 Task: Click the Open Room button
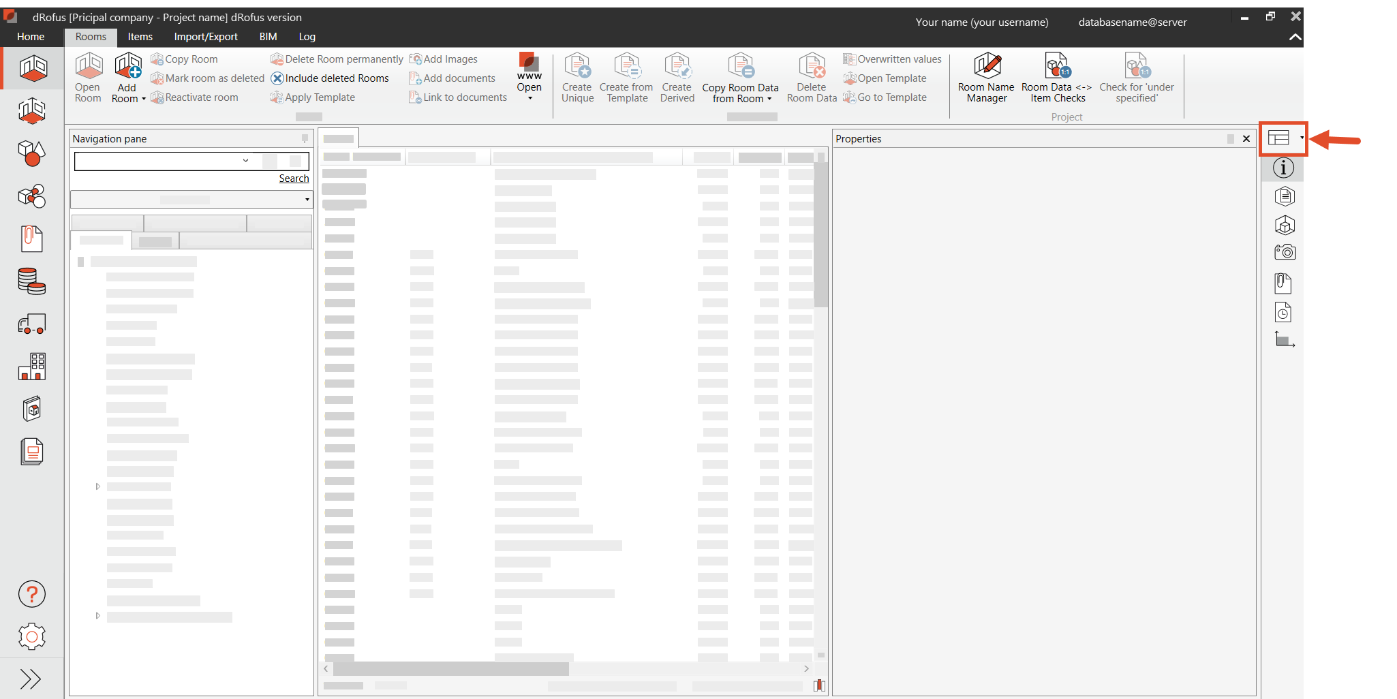pyautogui.click(x=88, y=77)
